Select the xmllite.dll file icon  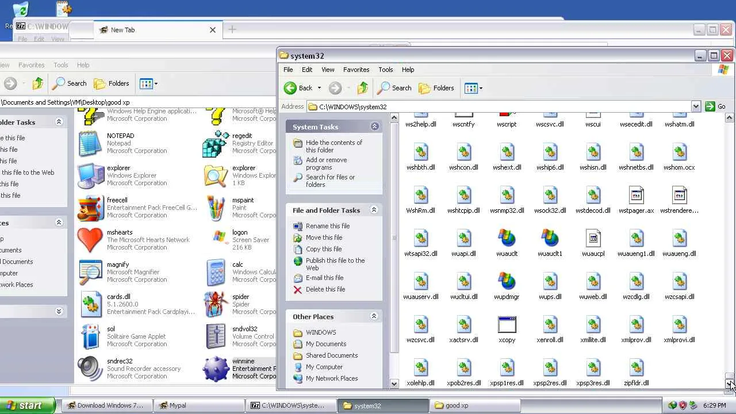(x=593, y=325)
